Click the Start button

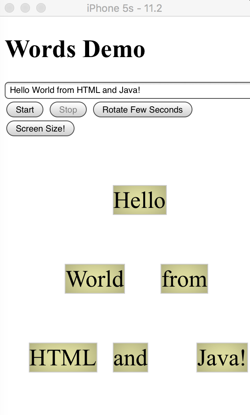tap(25, 110)
